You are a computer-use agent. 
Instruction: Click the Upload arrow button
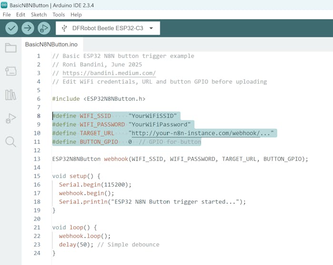tap(28, 28)
